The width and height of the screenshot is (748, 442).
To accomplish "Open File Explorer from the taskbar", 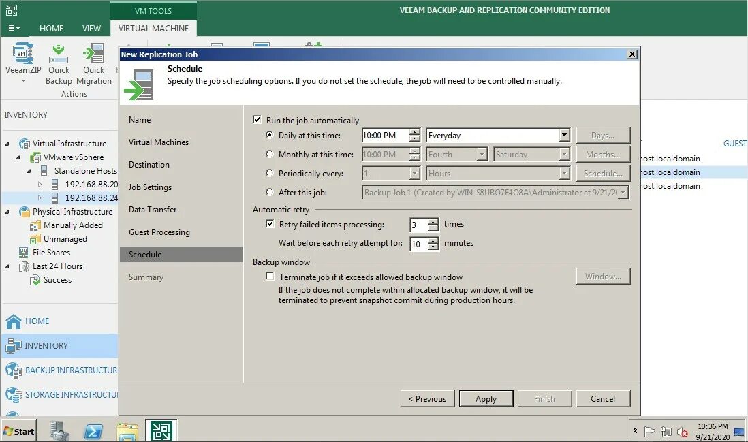I will point(127,431).
